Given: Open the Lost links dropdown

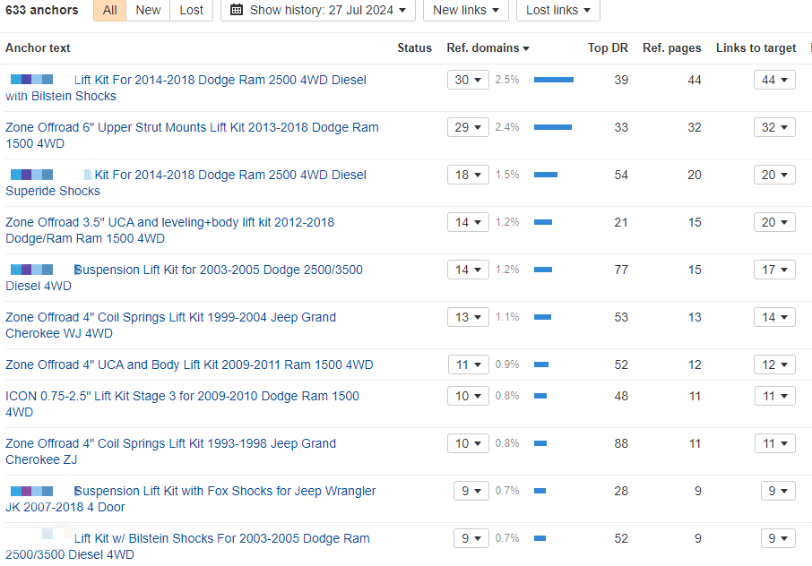Looking at the screenshot, I should coord(557,10).
